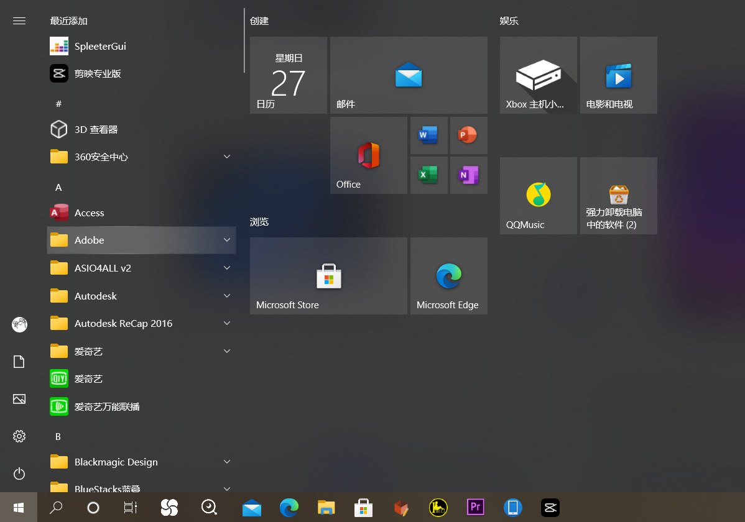The height and width of the screenshot is (522, 745).
Task: Expand the Autodesk ReCap 2016 folder
Action: [142, 323]
